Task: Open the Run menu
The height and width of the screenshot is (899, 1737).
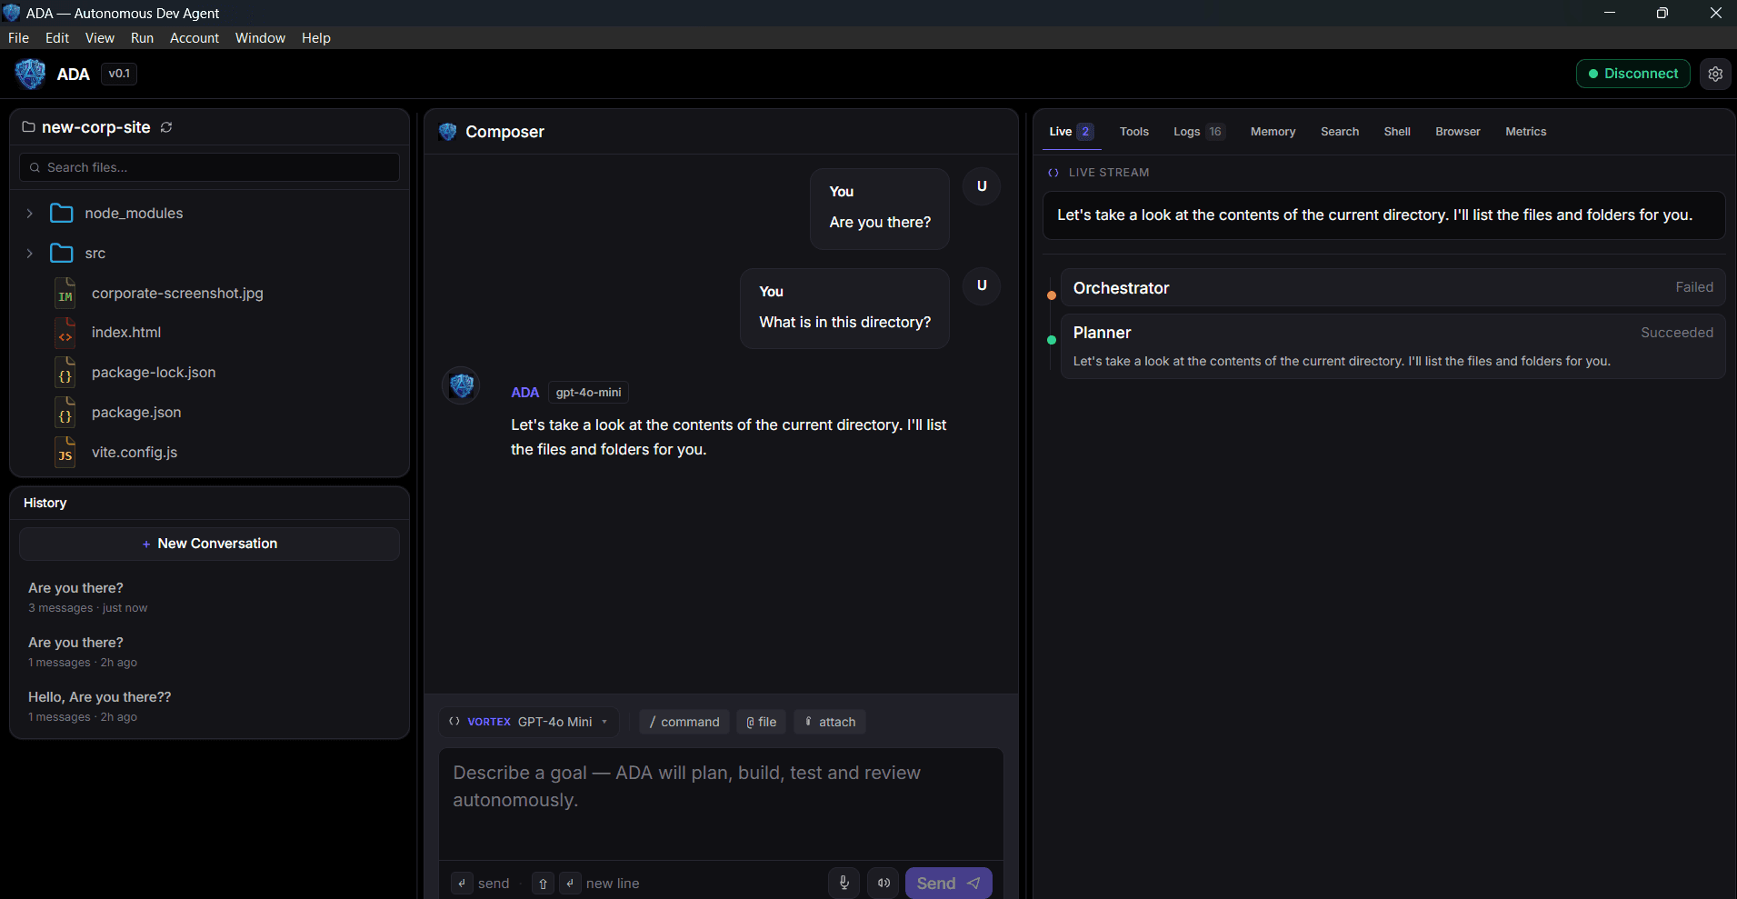Action: pyautogui.click(x=142, y=38)
